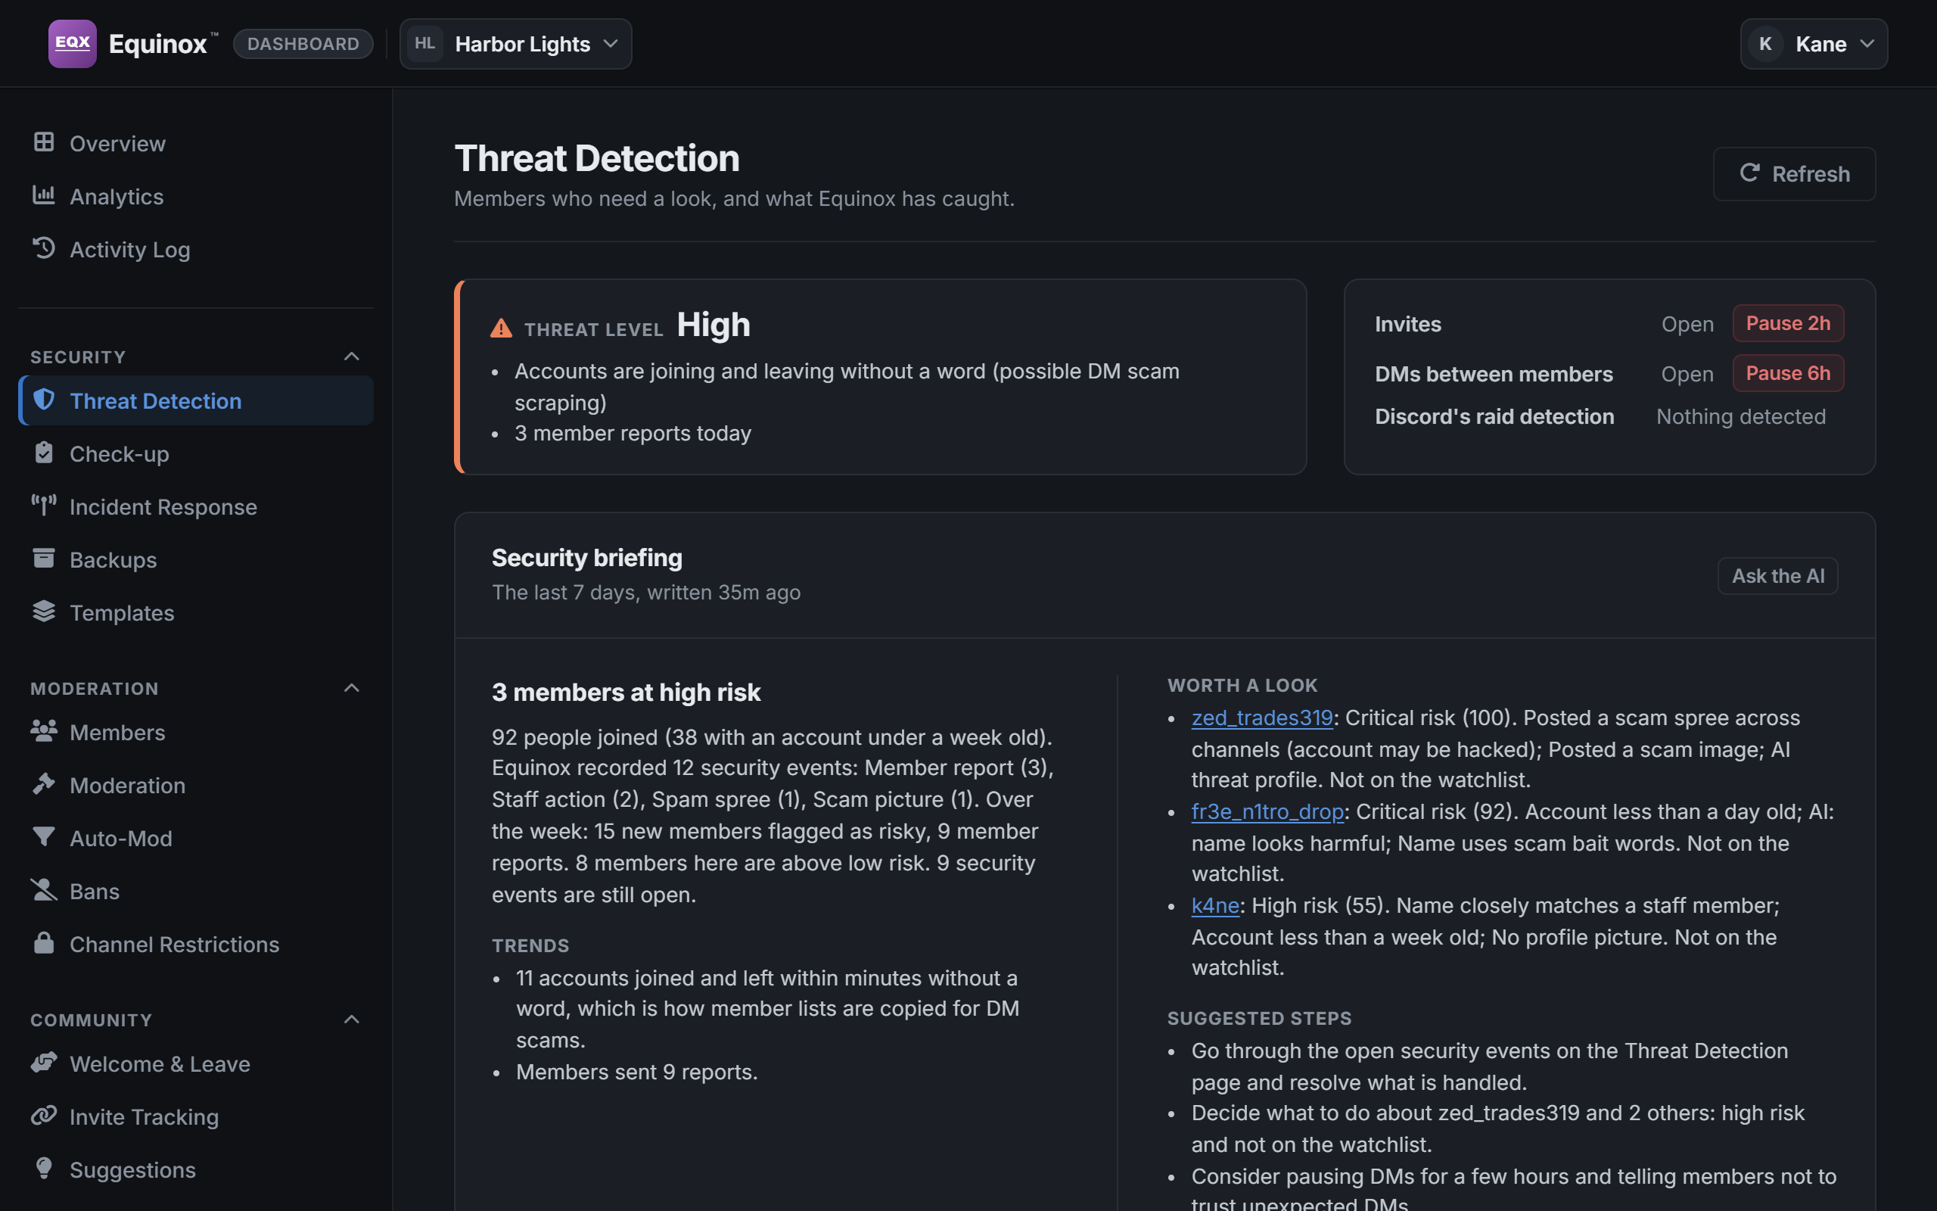Click the Welcome & Leave handshake icon
1937x1211 pixels.
point(44,1062)
